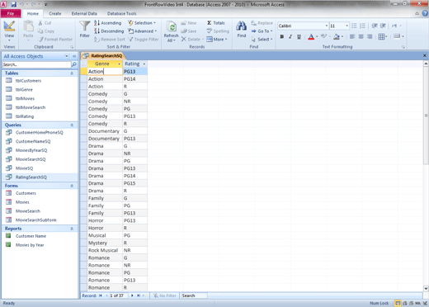Open the Movies by Year report
This screenshot has height=307, width=429.
(30, 245)
